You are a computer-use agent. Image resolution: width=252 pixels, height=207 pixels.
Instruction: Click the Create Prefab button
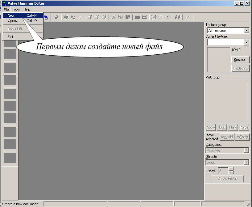[x=227, y=179]
